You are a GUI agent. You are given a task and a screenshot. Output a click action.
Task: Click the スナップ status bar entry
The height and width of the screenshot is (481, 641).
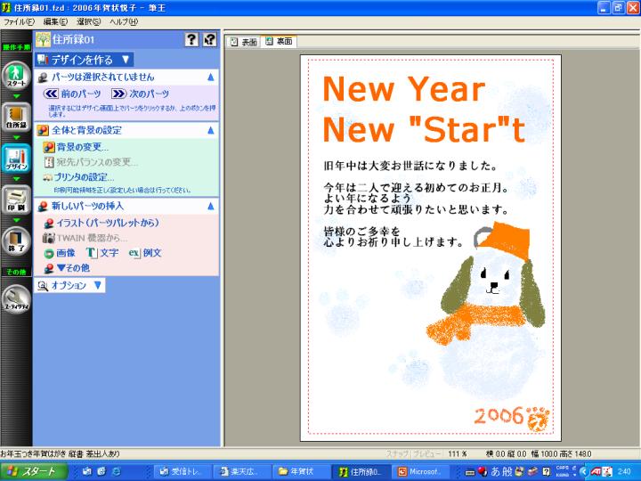(x=398, y=453)
